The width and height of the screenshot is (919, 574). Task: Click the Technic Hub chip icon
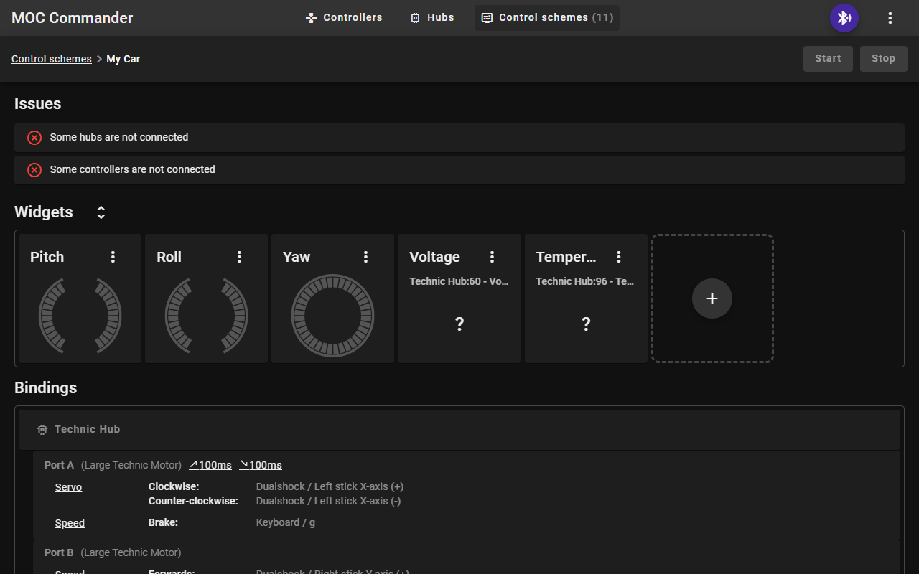[x=42, y=430]
